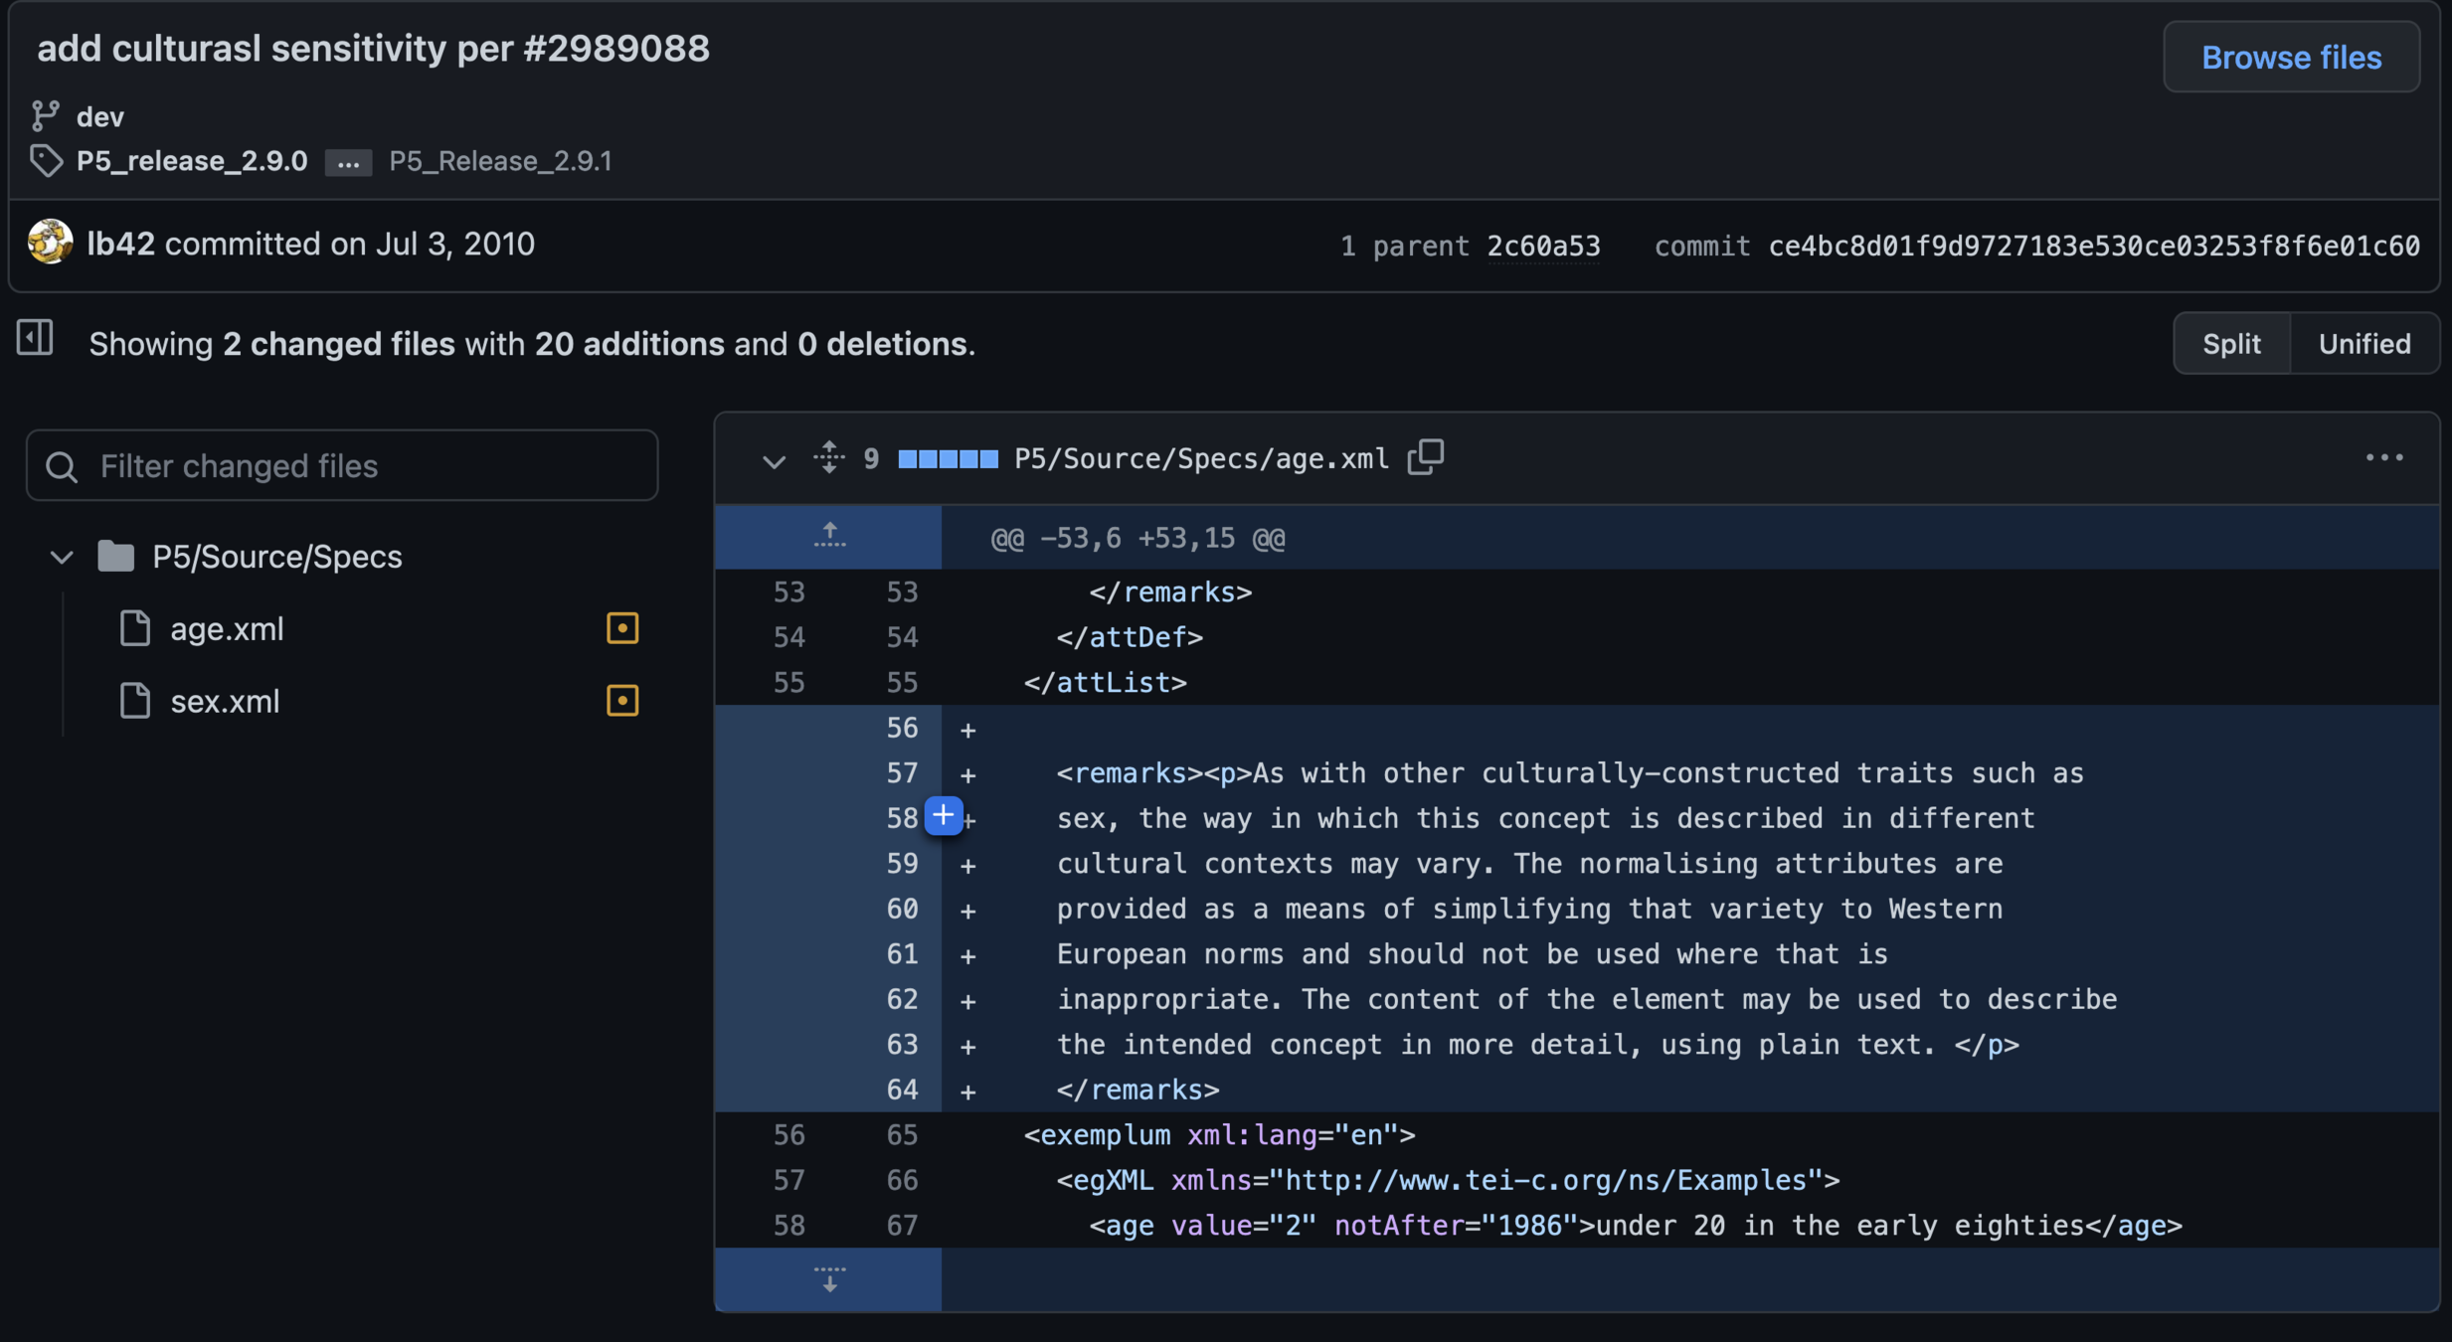Select age.xml in file tree
Viewport: 2452px width, 1342px height.
pos(227,628)
